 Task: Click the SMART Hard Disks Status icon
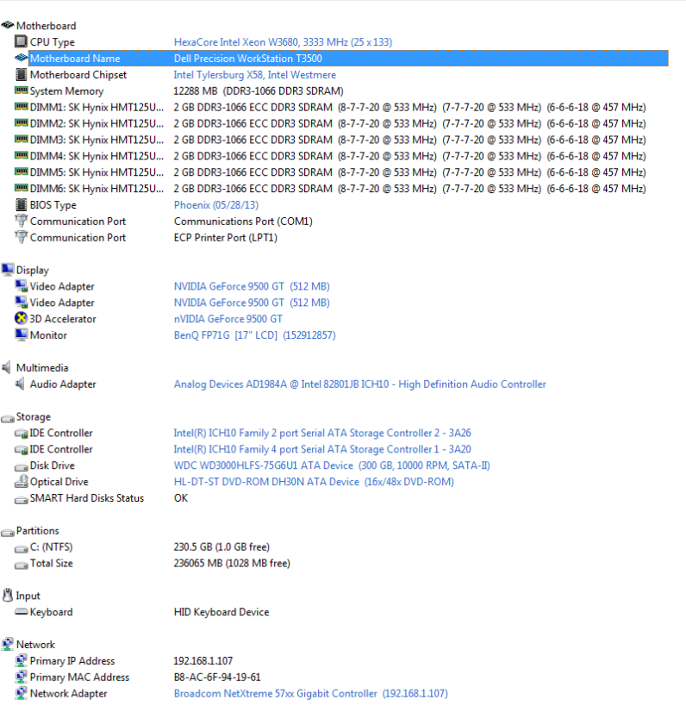point(21,499)
